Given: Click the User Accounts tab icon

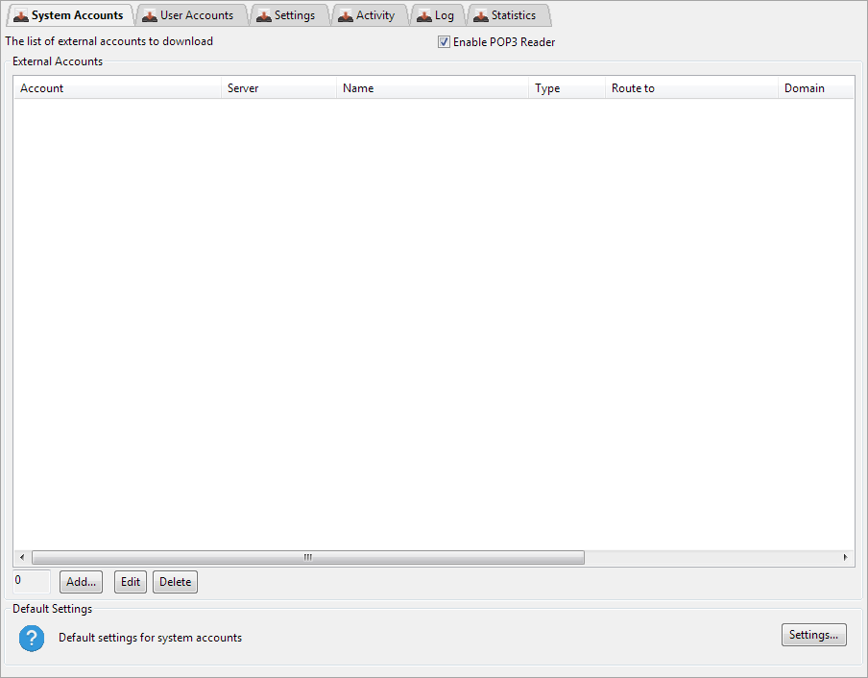Looking at the screenshot, I should click(149, 15).
